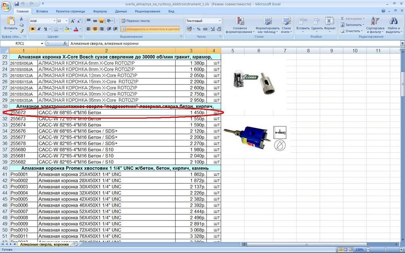
Task: Select the Алмазные сверла, коронки sheet tab
Action: coord(44,244)
